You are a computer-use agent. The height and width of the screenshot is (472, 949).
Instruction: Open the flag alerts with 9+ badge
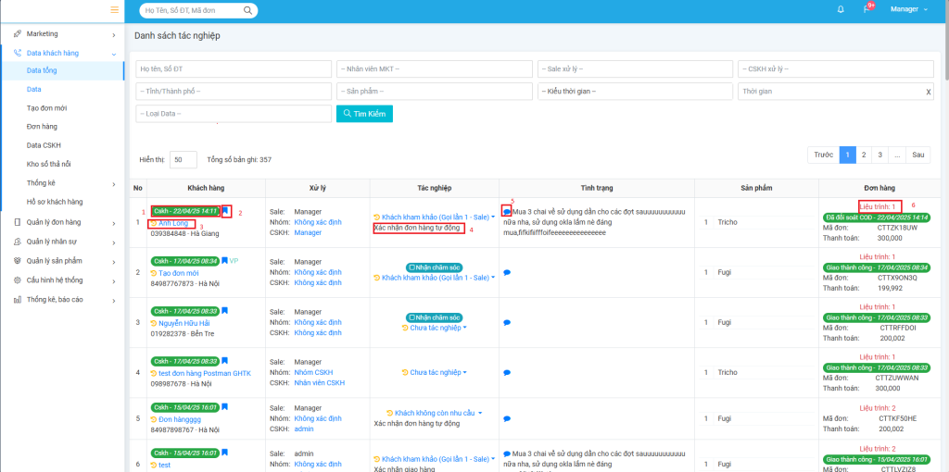click(x=867, y=9)
